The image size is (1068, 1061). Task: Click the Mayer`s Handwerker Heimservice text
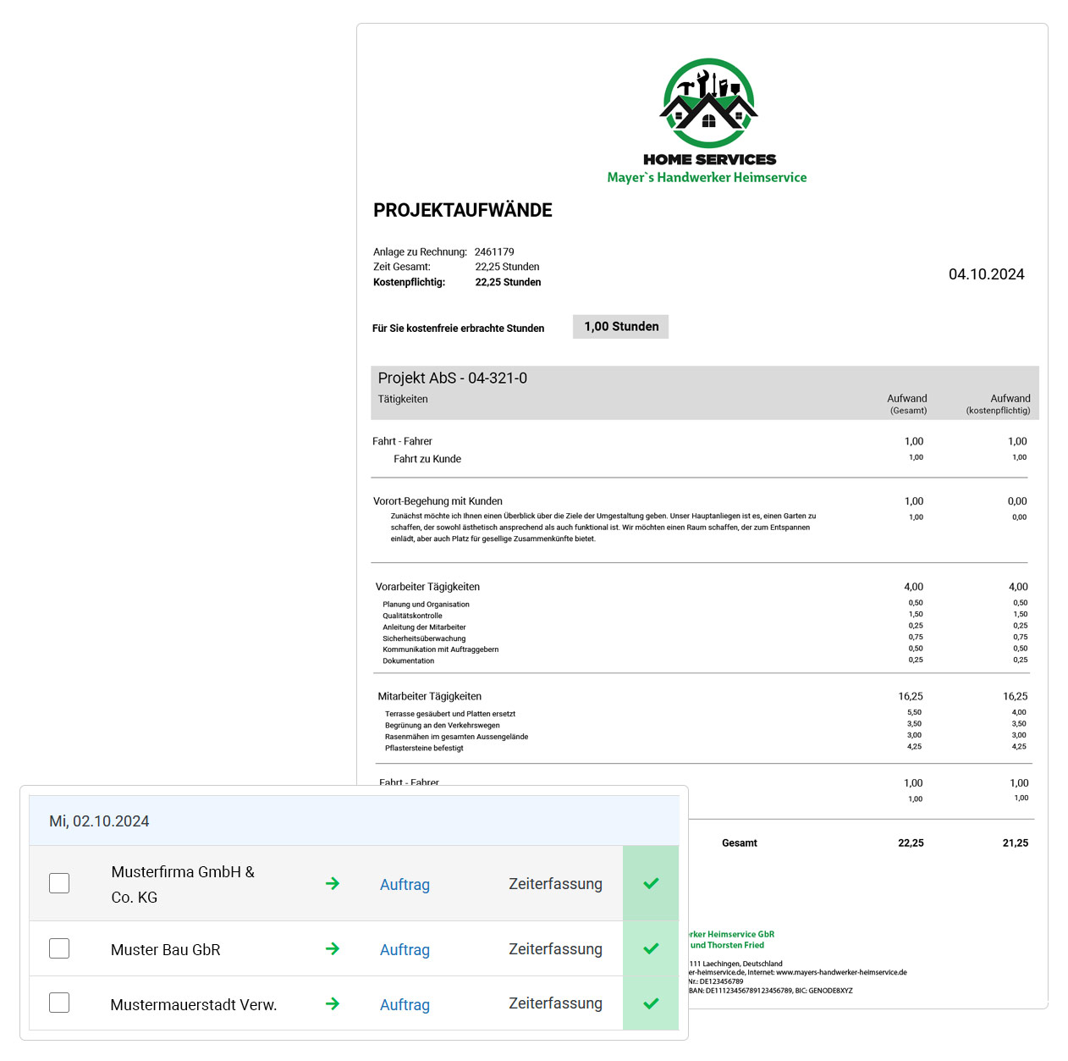pos(707,177)
